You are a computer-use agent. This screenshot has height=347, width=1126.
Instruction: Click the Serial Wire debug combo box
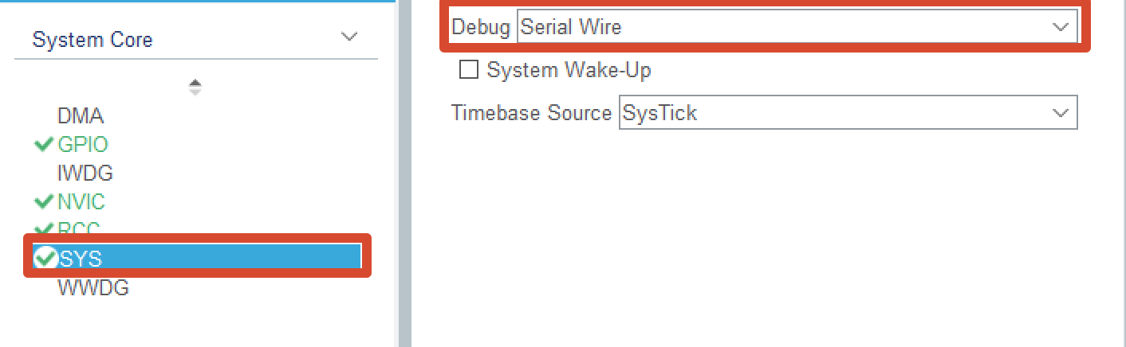click(x=797, y=26)
